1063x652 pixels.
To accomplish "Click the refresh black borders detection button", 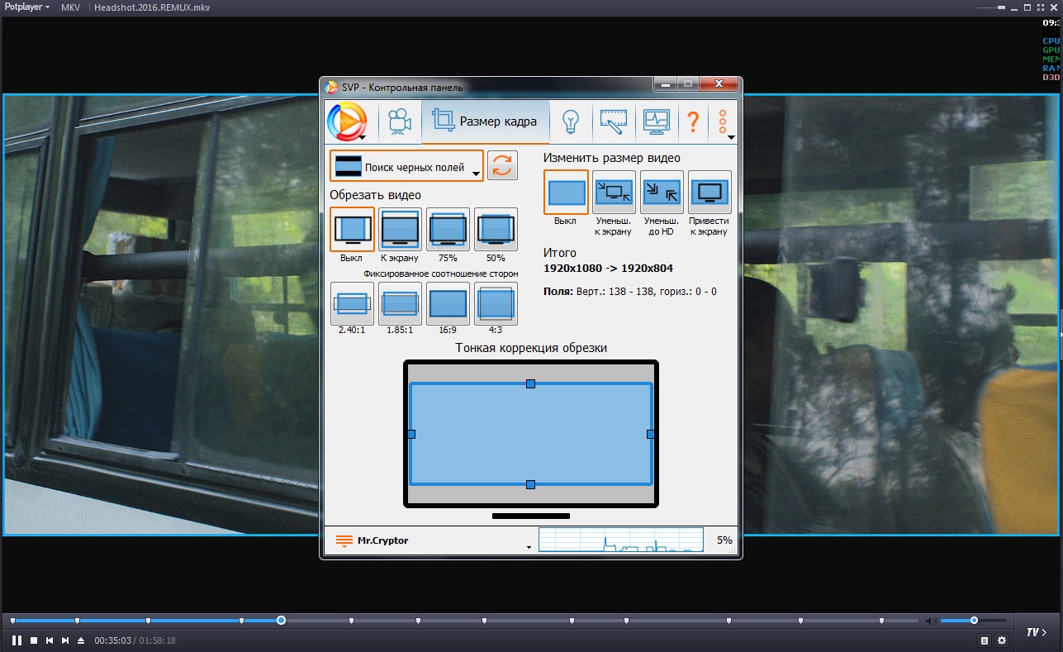I will pos(502,165).
